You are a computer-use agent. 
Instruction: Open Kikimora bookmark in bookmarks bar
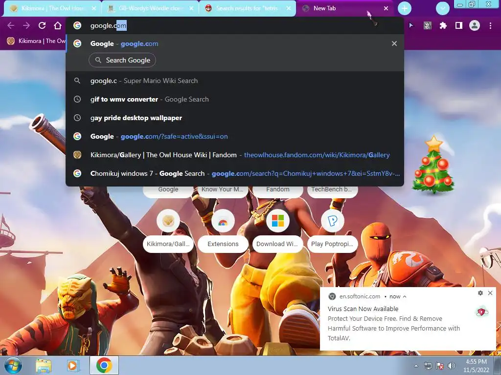tap(36, 41)
